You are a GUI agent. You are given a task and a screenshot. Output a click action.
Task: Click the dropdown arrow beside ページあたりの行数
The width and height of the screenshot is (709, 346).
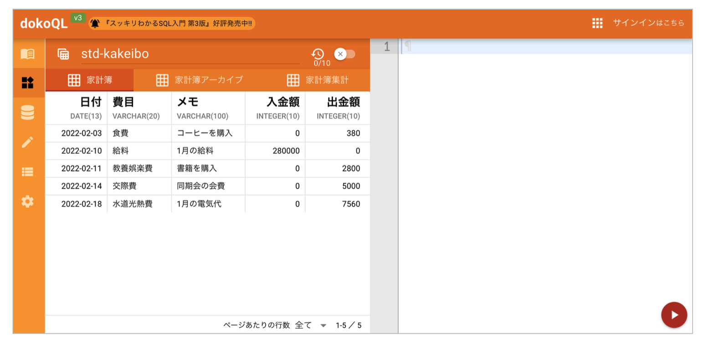pos(324,326)
